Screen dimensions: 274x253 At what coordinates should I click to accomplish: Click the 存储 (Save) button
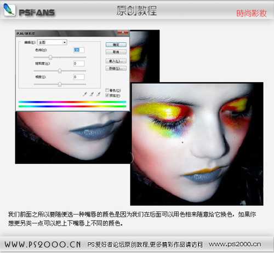tap(116, 68)
